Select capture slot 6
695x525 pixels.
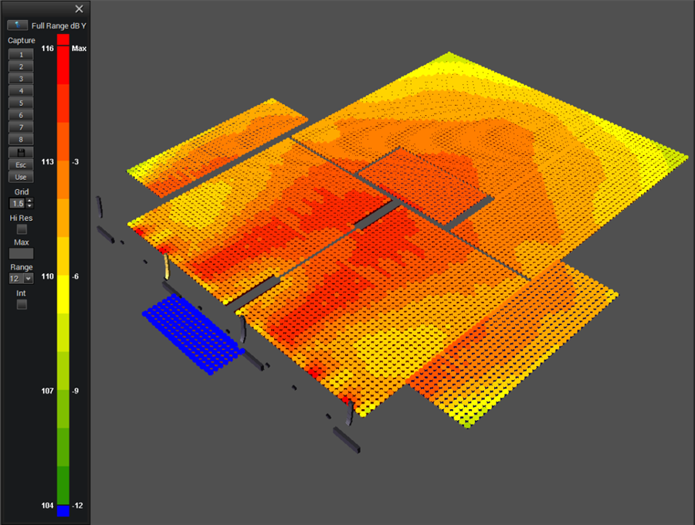21,115
